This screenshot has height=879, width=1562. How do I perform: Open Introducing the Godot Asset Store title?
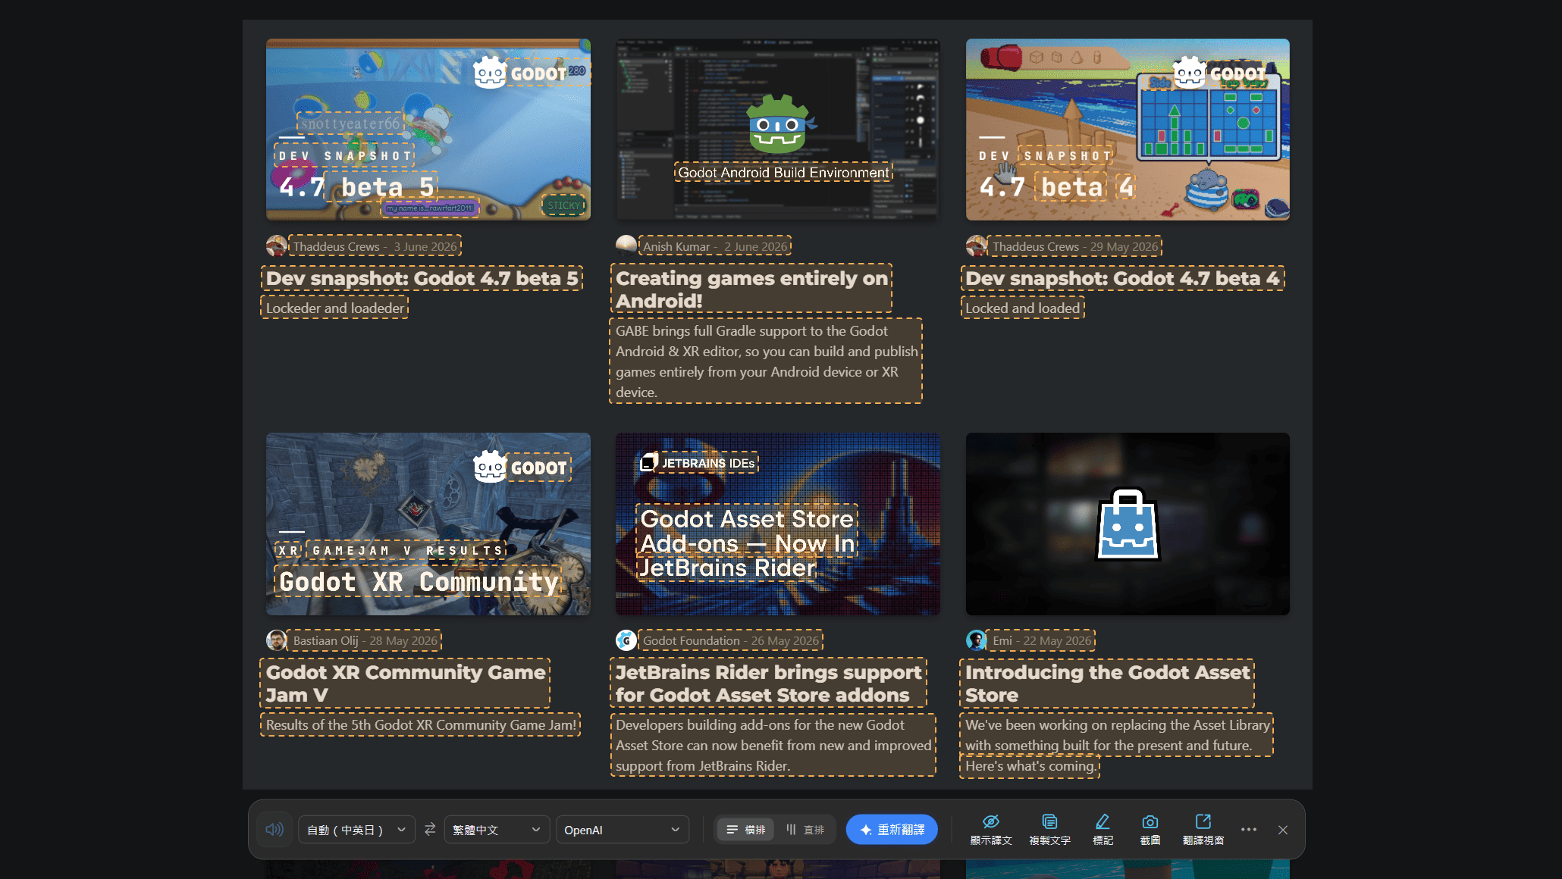(x=1108, y=683)
